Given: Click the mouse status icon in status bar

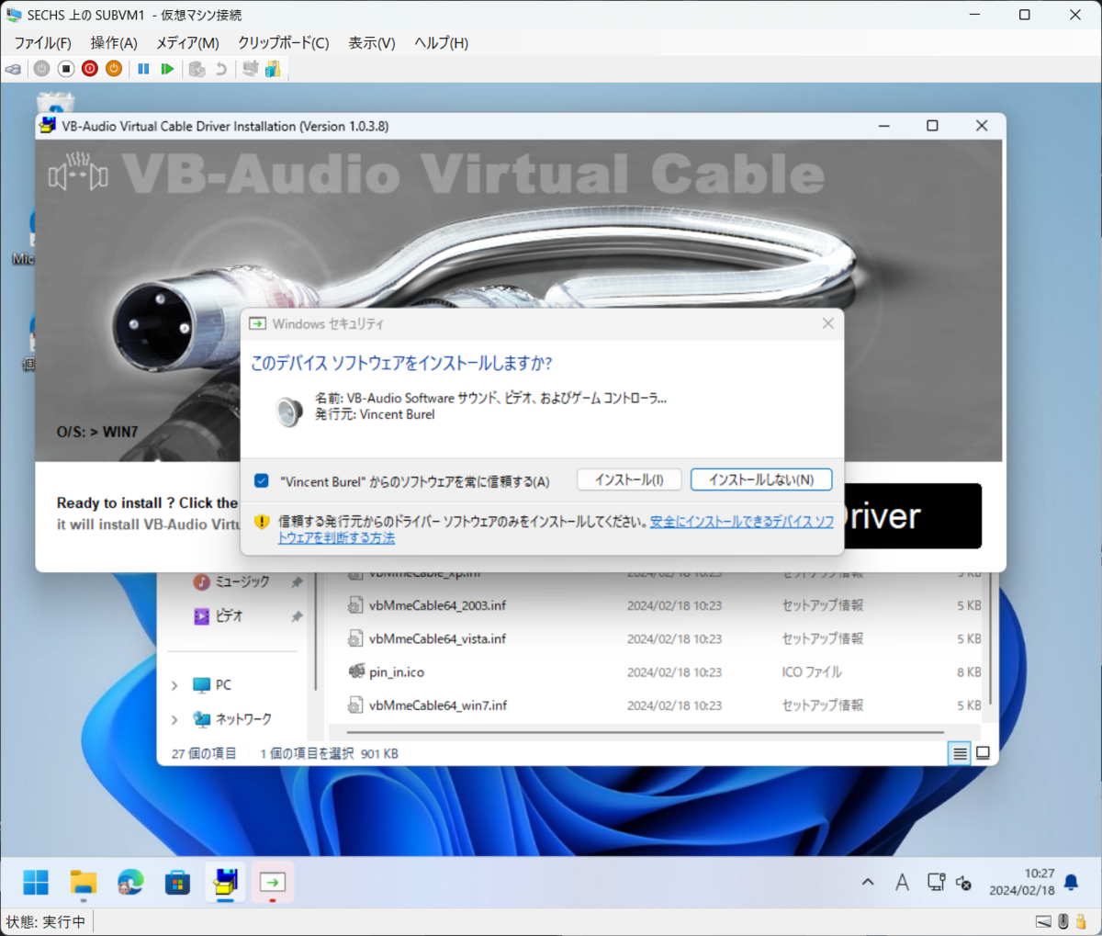Looking at the screenshot, I should coord(1063,921).
